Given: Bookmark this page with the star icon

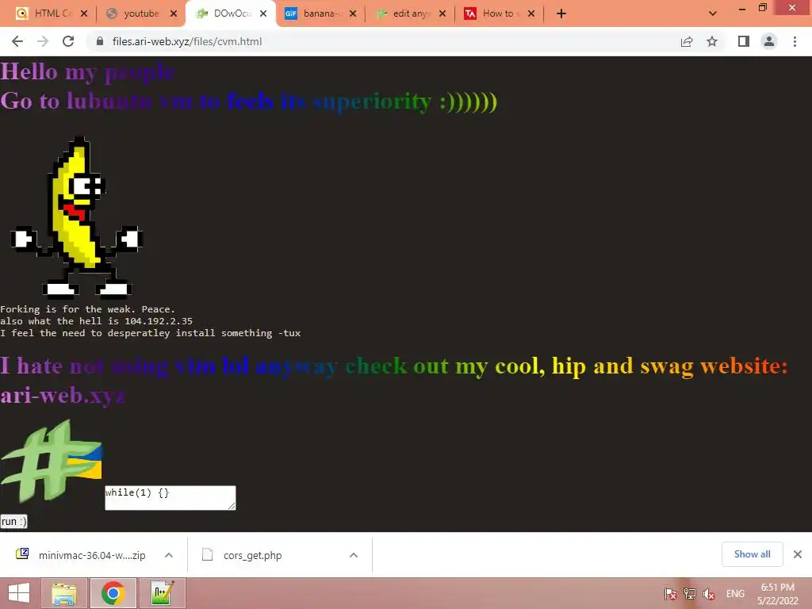Looking at the screenshot, I should [712, 41].
